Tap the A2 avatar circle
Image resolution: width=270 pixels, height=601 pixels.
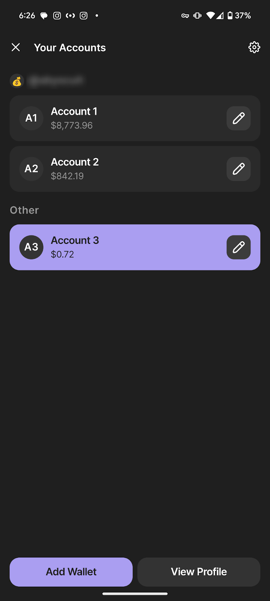[31, 169]
